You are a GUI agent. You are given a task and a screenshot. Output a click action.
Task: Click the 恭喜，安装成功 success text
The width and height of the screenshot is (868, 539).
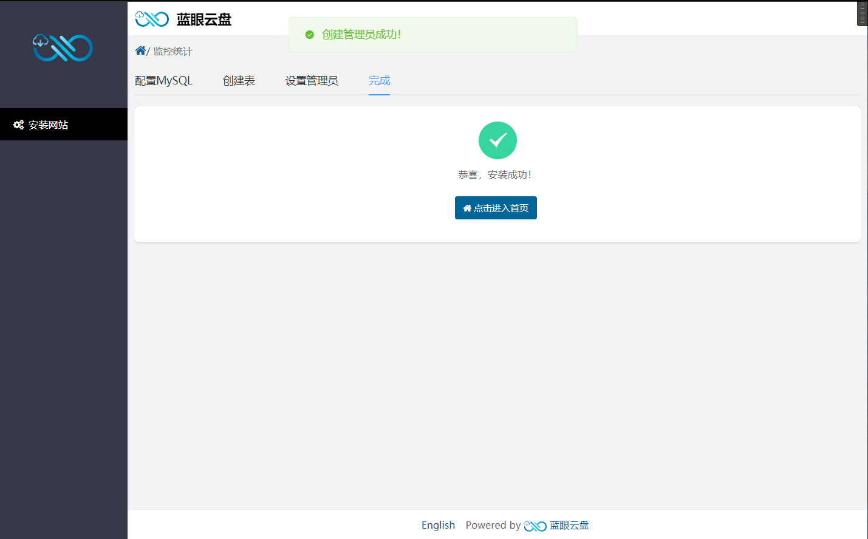pos(495,174)
